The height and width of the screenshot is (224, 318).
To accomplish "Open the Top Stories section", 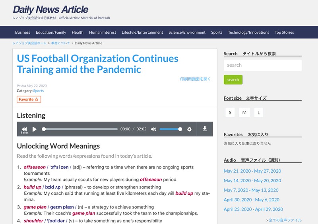I will [284, 32].
